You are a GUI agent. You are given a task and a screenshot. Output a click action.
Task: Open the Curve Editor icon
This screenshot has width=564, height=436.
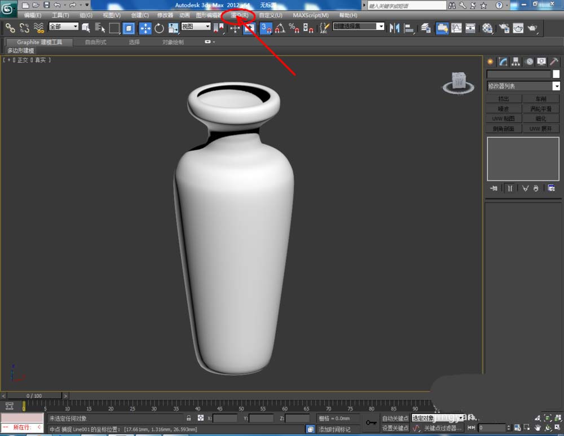[x=456, y=28]
